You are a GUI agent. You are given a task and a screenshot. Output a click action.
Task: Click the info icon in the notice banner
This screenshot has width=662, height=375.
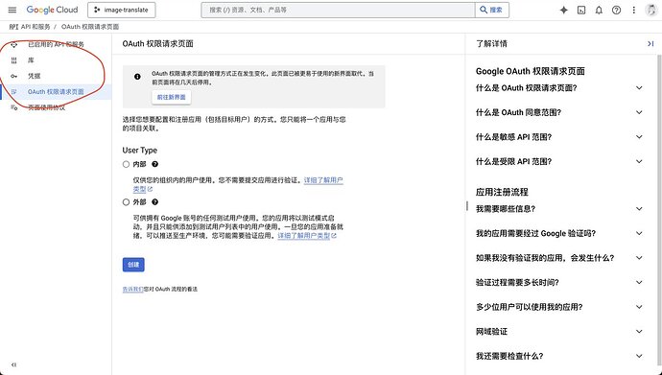click(x=137, y=77)
